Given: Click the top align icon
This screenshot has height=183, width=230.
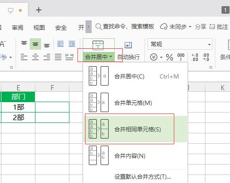Looking at the screenshot, I should point(24,43).
